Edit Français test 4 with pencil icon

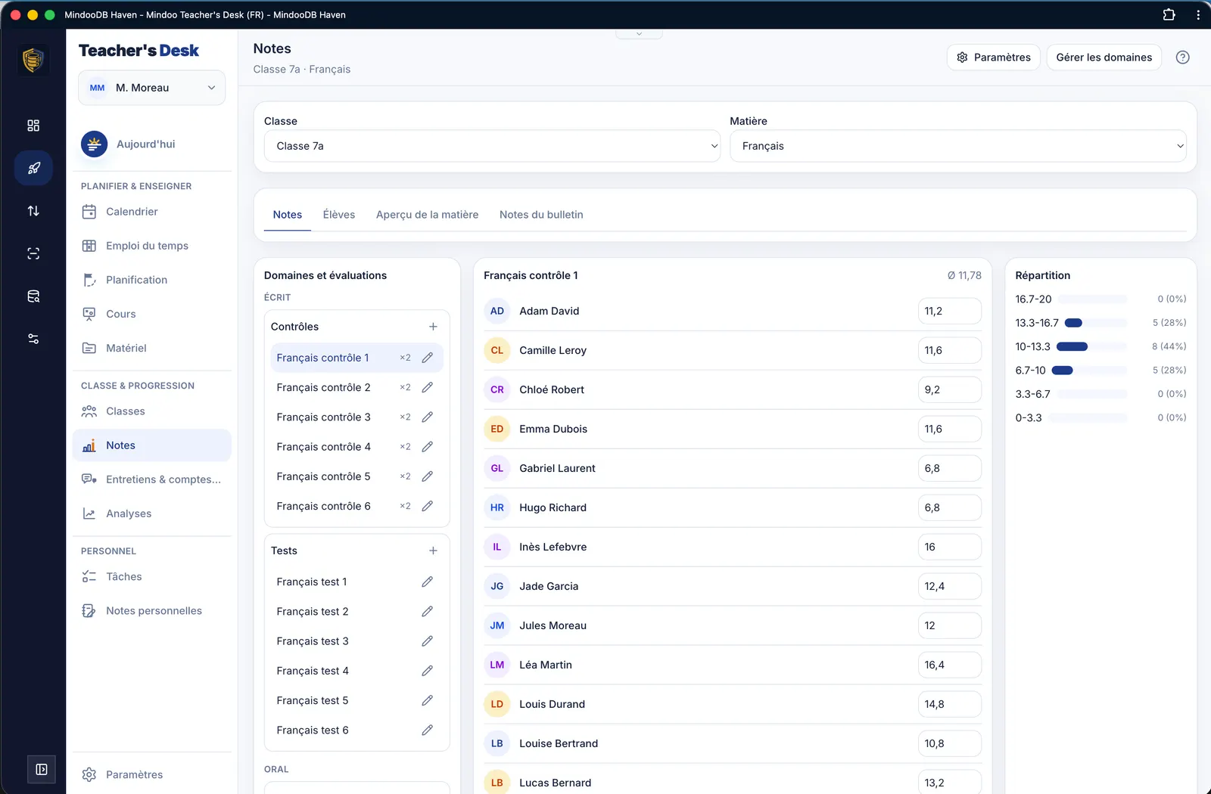[x=428, y=671]
